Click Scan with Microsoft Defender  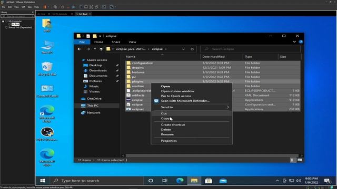pyautogui.click(x=185, y=101)
